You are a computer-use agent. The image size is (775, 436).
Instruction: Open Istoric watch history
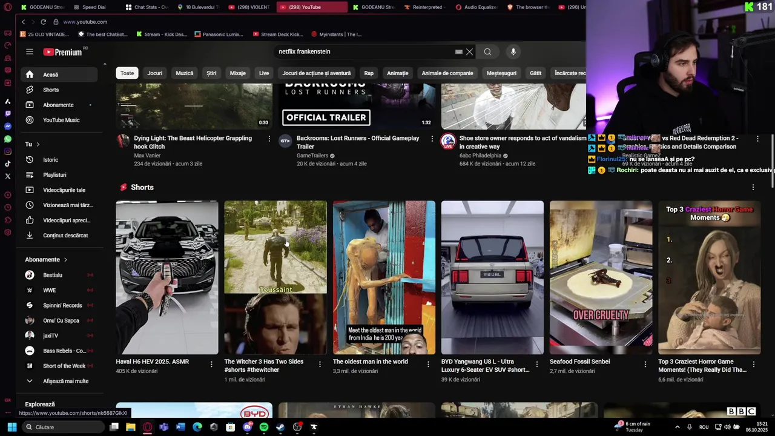click(x=59, y=160)
